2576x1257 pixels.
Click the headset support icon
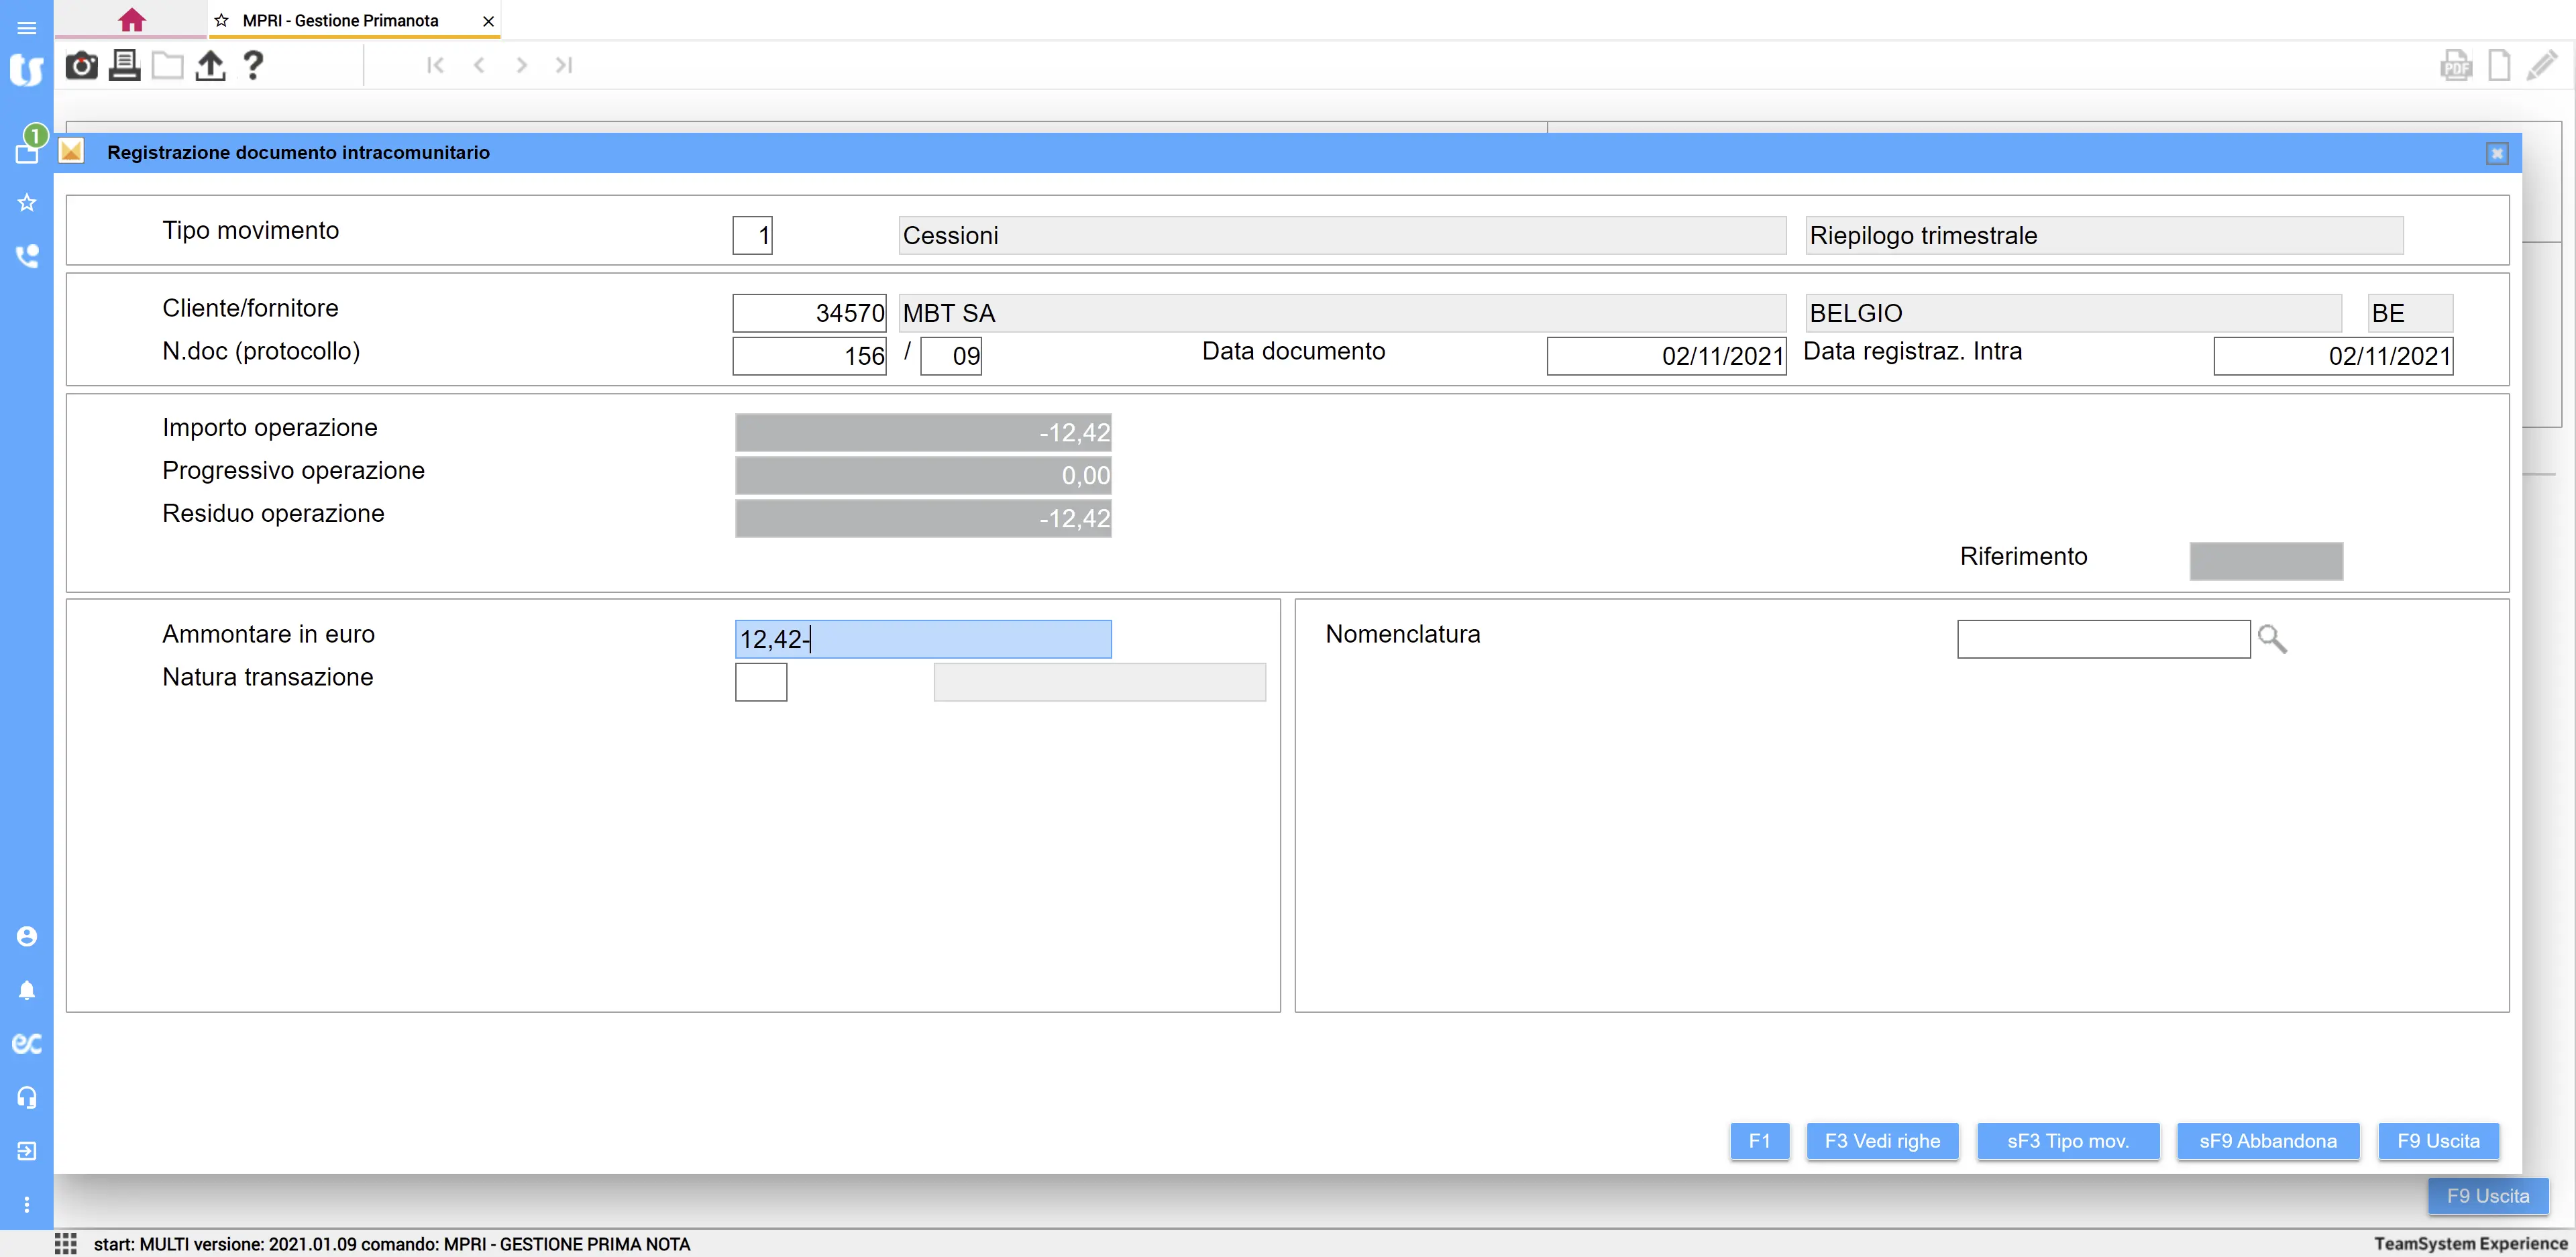click(x=27, y=1097)
